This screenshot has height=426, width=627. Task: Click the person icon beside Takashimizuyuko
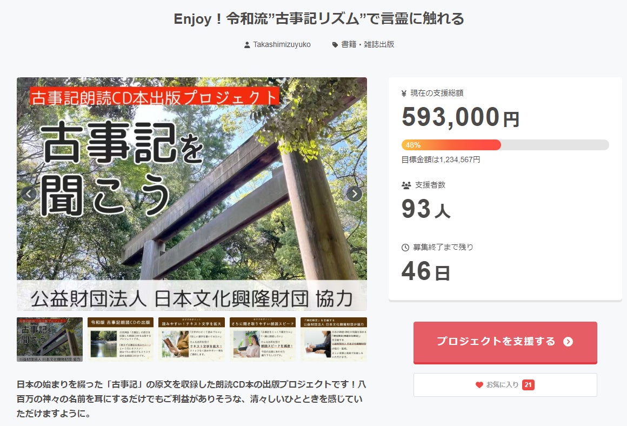point(247,45)
